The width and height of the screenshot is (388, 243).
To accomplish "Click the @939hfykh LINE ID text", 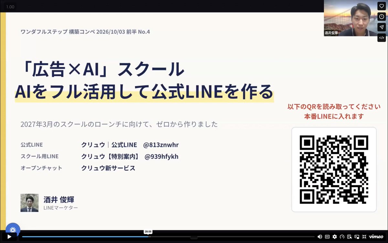I will [161, 157].
